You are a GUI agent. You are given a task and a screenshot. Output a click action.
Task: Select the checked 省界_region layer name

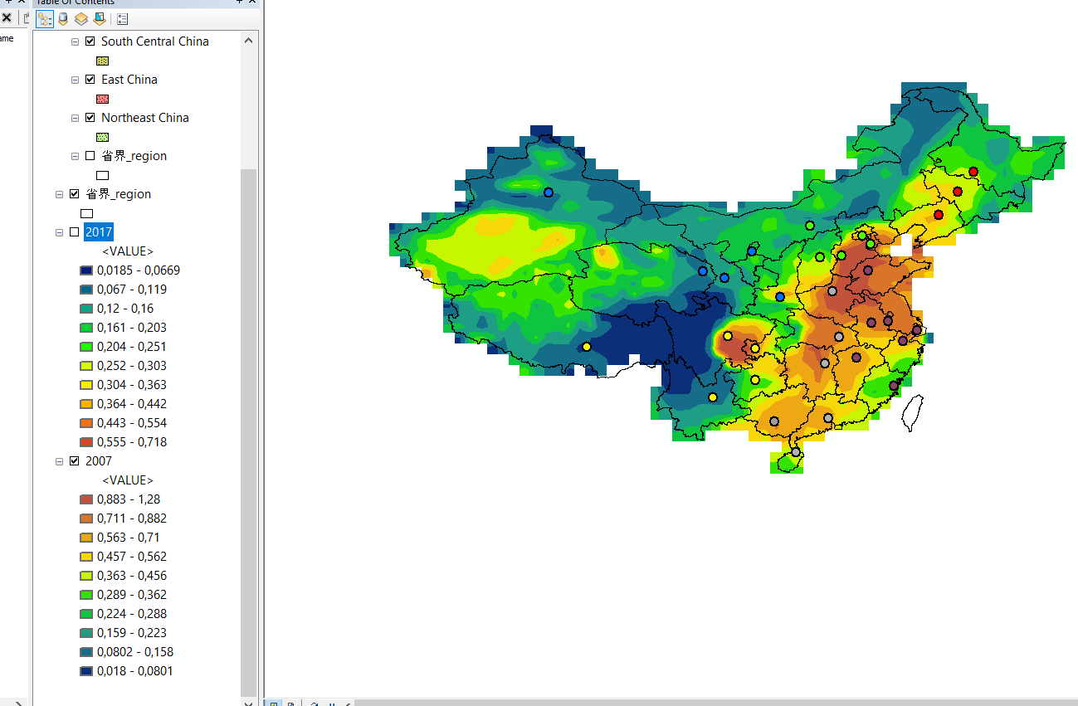pyautogui.click(x=119, y=193)
